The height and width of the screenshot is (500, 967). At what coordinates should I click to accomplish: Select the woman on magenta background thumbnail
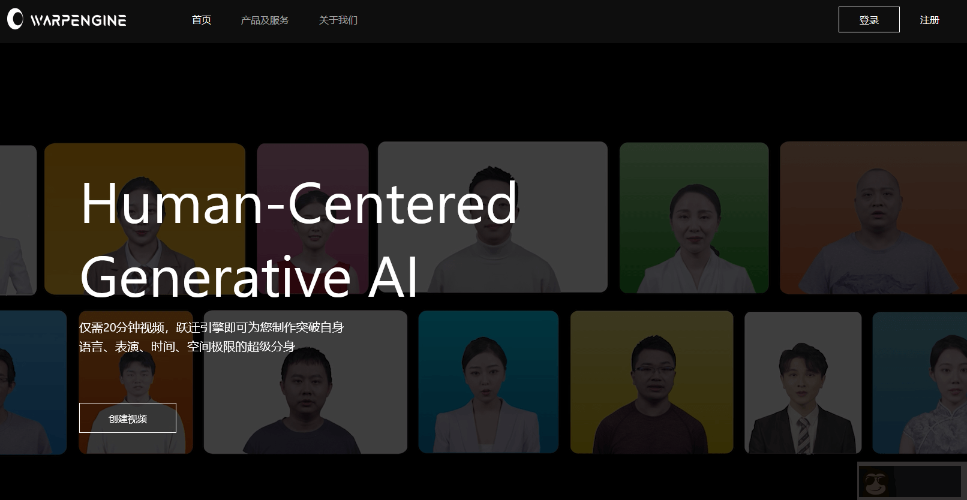point(313,218)
